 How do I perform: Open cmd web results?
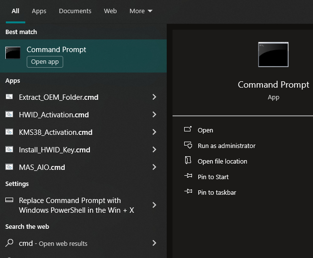click(x=53, y=243)
